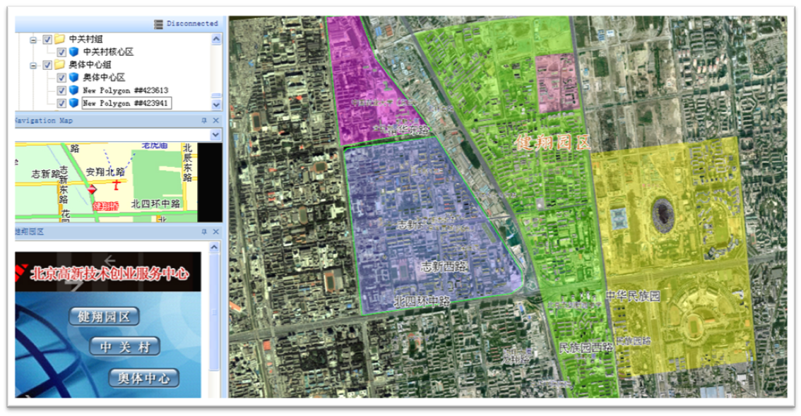The height and width of the screenshot is (416, 801).
Task: Click the Disconnected server status icon
Action: 159,24
